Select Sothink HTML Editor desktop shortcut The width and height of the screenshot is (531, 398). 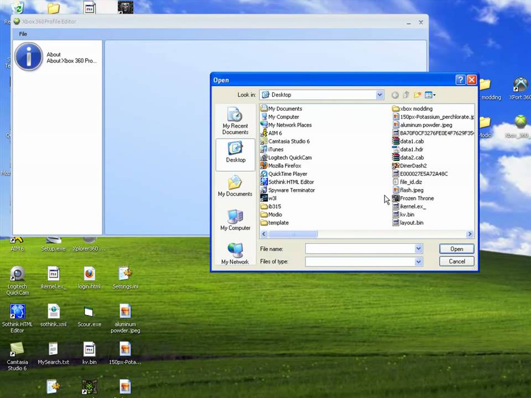[17, 318]
